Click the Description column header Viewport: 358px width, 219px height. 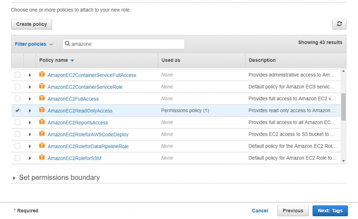pos(262,60)
